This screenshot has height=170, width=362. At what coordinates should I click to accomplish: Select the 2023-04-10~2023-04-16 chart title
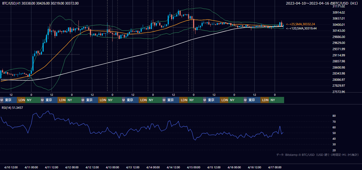coord(322,3)
